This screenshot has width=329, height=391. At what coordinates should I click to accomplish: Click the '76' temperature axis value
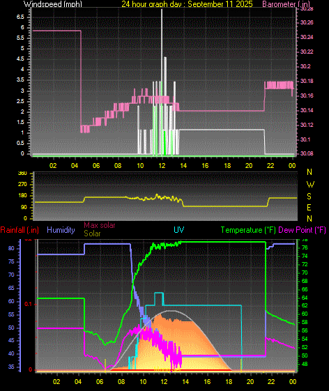click(305, 248)
